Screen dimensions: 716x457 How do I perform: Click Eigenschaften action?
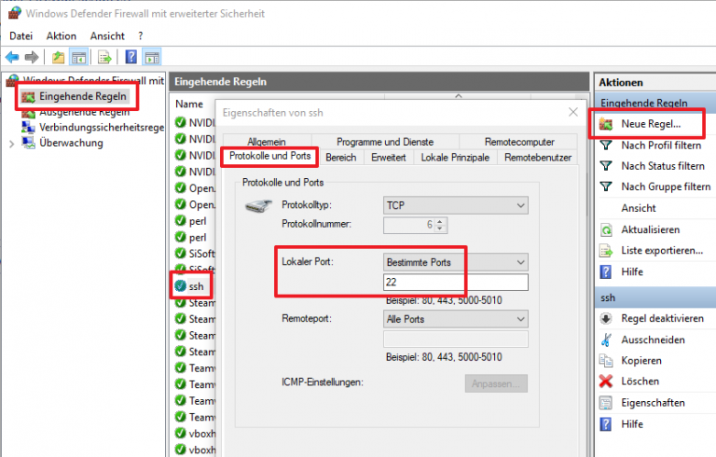point(653,403)
